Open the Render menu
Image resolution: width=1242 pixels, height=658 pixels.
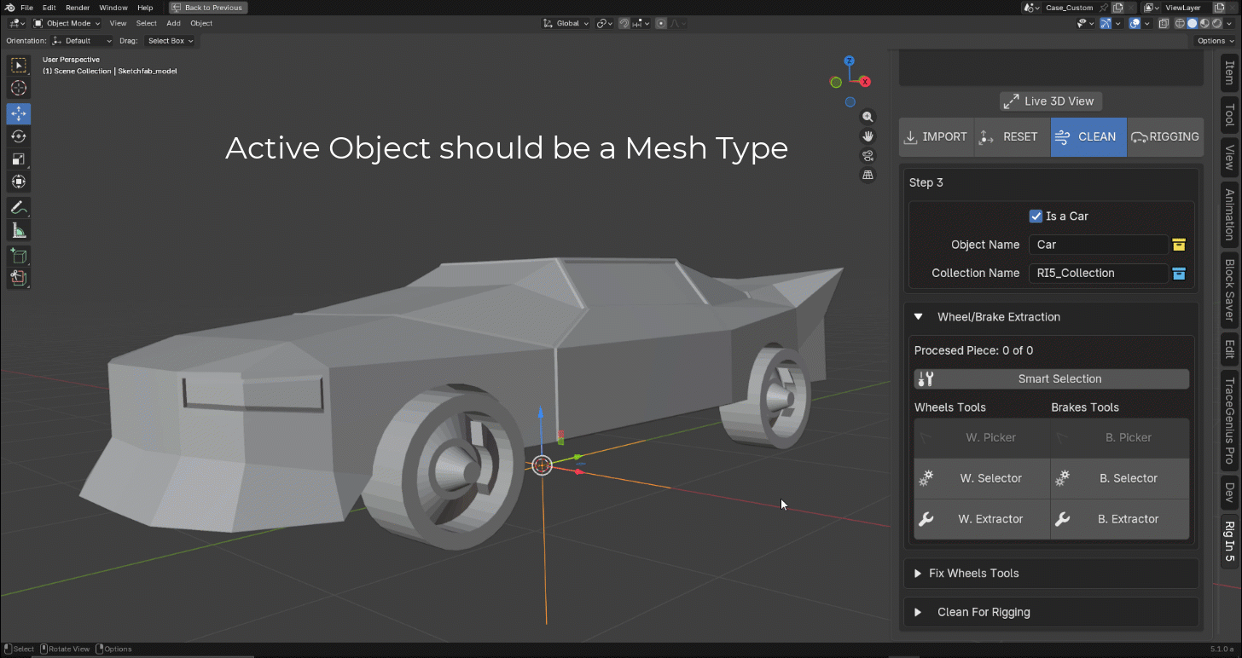(x=78, y=8)
